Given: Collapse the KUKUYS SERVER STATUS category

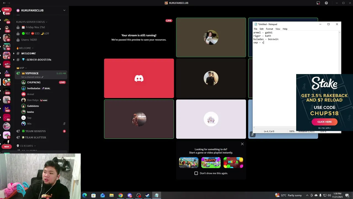Looking at the screenshot, I should (x=31, y=22).
